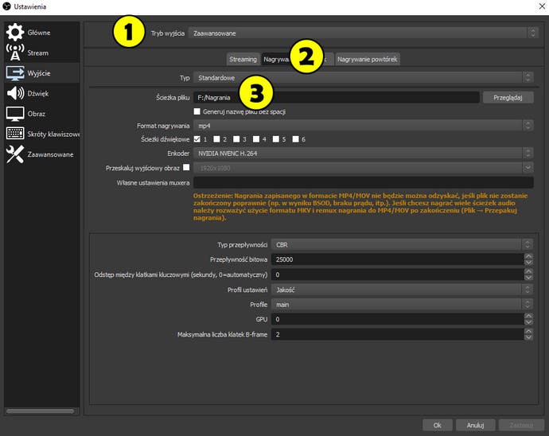Open Skróty klawiszowe keyboard icon

[x=14, y=134]
